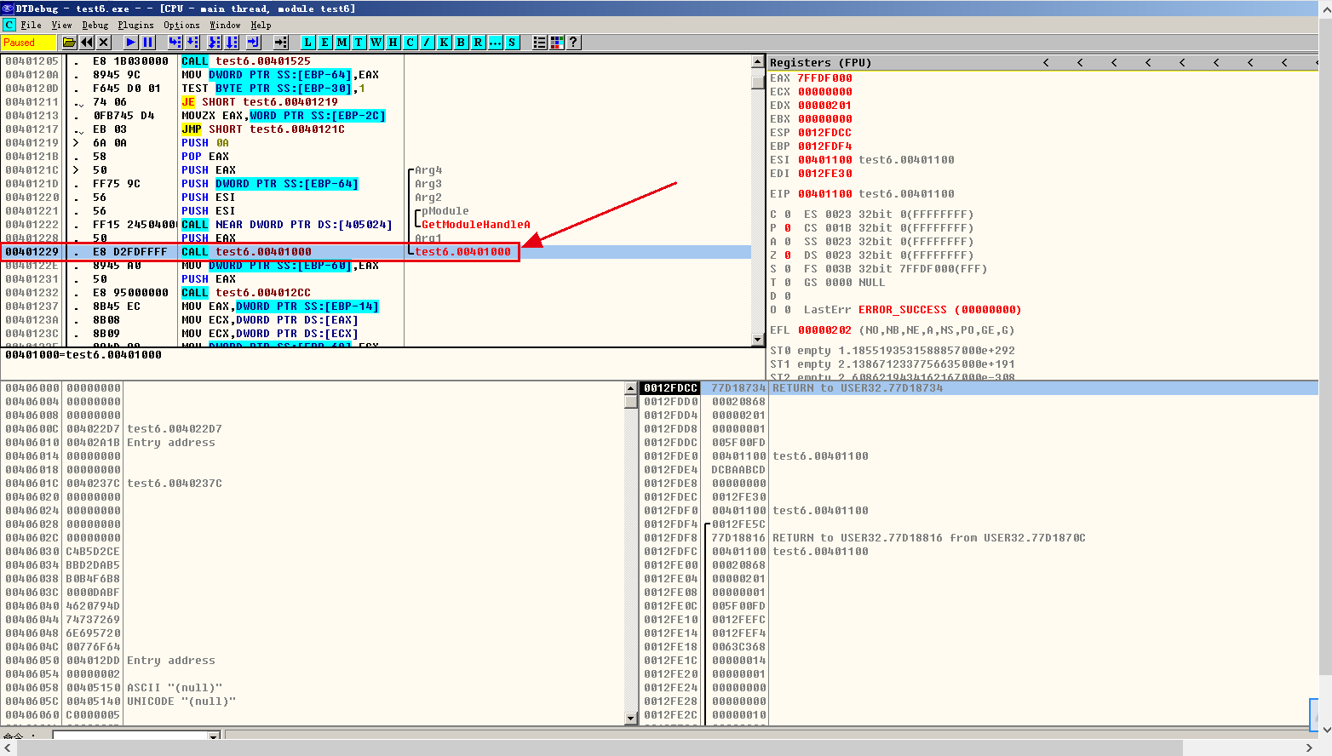1332x756 pixels.
Task: Restart the program with the rewind icon
Action: click(87, 42)
